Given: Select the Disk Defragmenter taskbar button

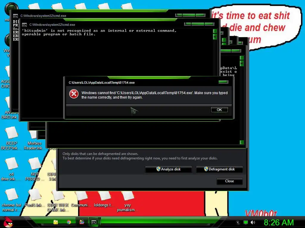Looking at the screenshot, I should 82,222.
